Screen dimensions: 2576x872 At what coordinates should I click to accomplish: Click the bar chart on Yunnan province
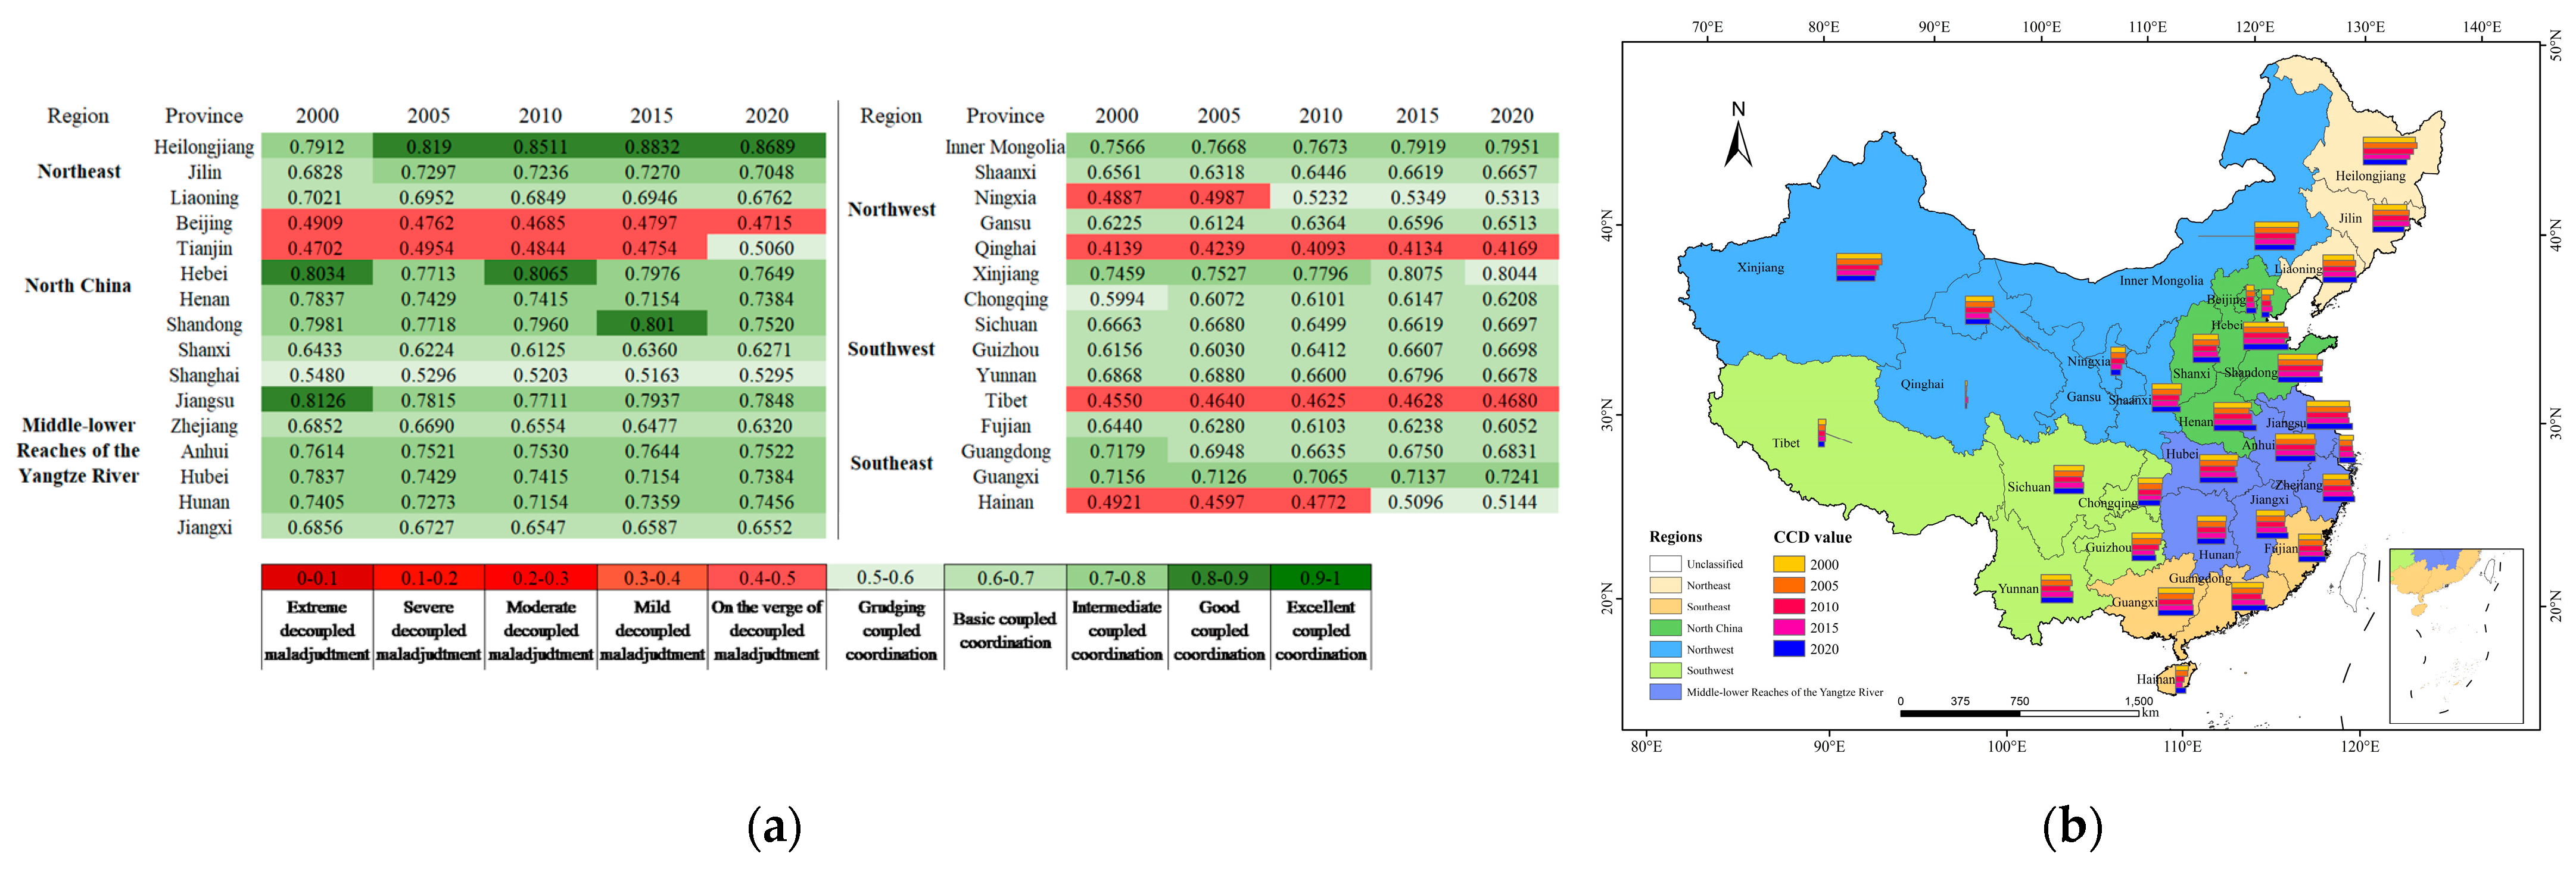(x=2056, y=589)
